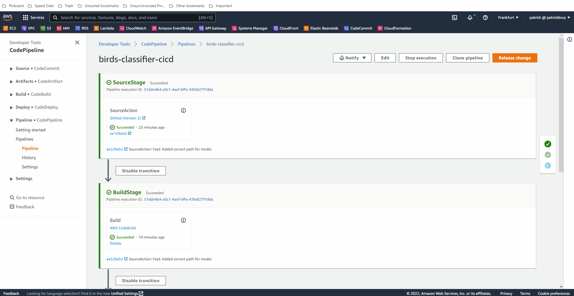The height and width of the screenshot is (296, 574).
Task: Select Pipelines in the sidebar
Action: tap(24, 139)
